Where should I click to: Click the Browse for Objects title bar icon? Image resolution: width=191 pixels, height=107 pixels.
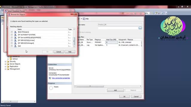[9, 15]
